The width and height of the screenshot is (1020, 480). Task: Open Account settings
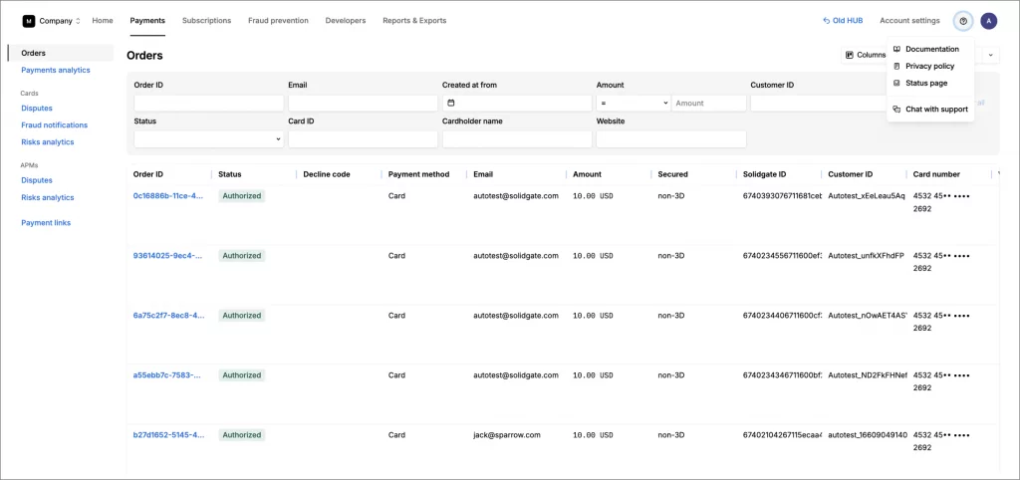pos(909,21)
